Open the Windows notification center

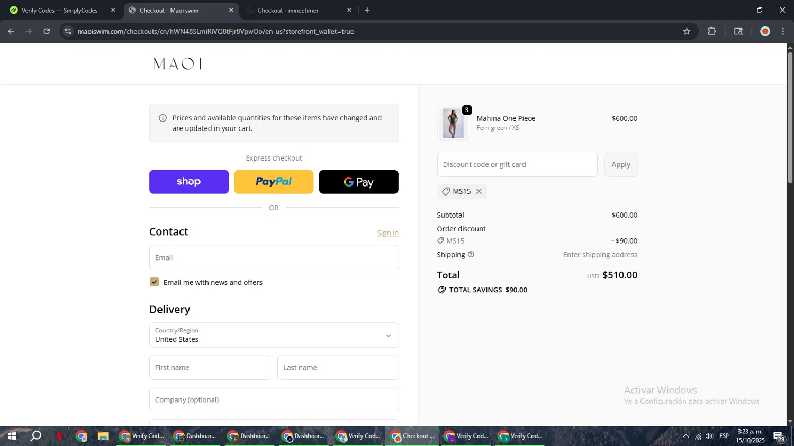click(779, 436)
